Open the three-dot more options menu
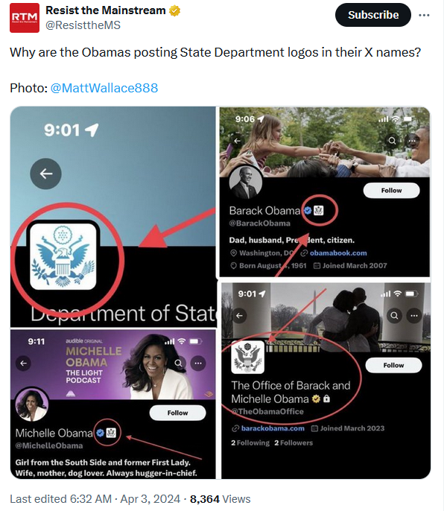Image resolution: width=444 pixels, height=511 pixels. (x=424, y=16)
